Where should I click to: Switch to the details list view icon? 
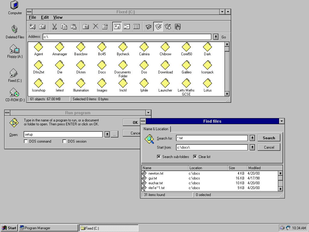pos(136,27)
